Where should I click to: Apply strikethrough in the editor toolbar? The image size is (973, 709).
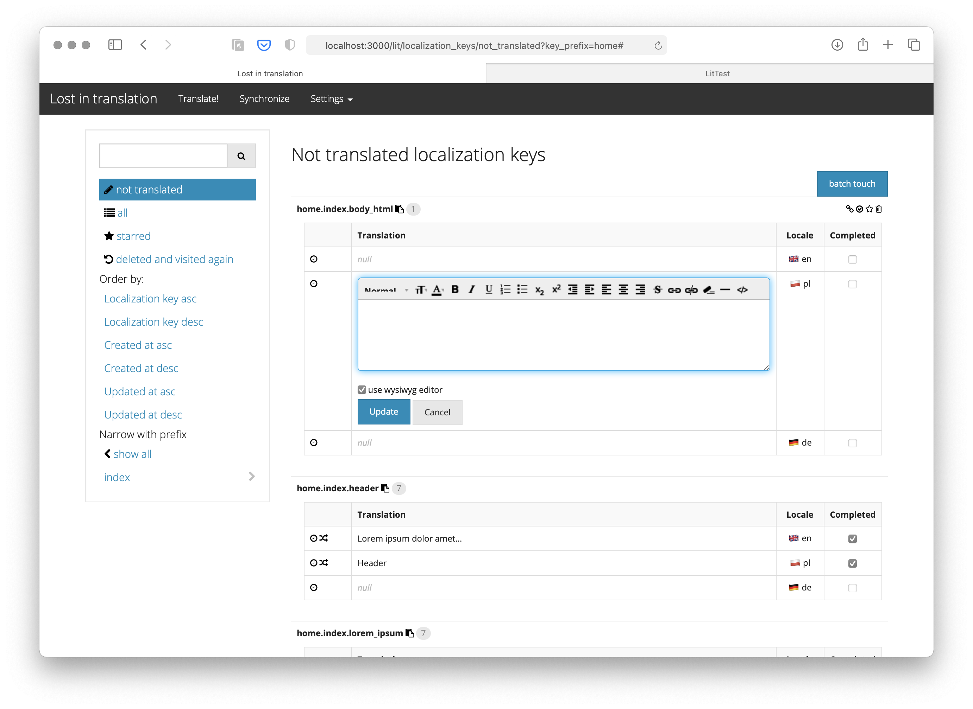point(657,290)
